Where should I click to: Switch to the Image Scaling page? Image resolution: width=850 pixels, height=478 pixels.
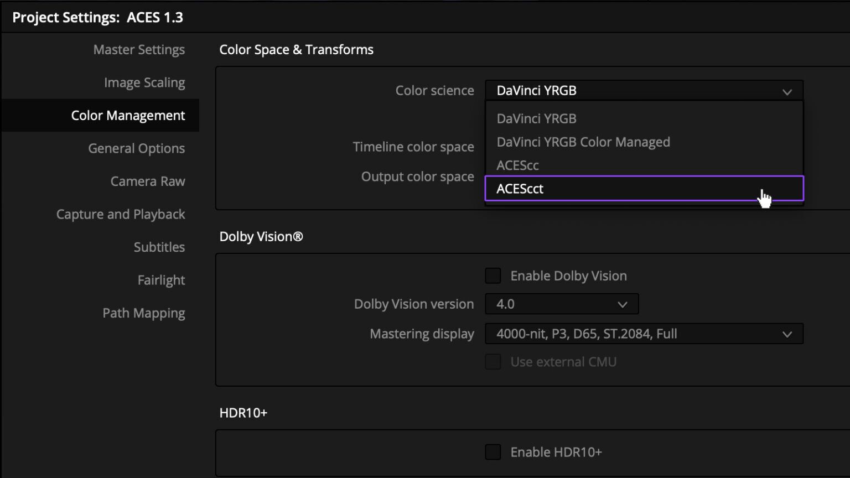tap(144, 82)
